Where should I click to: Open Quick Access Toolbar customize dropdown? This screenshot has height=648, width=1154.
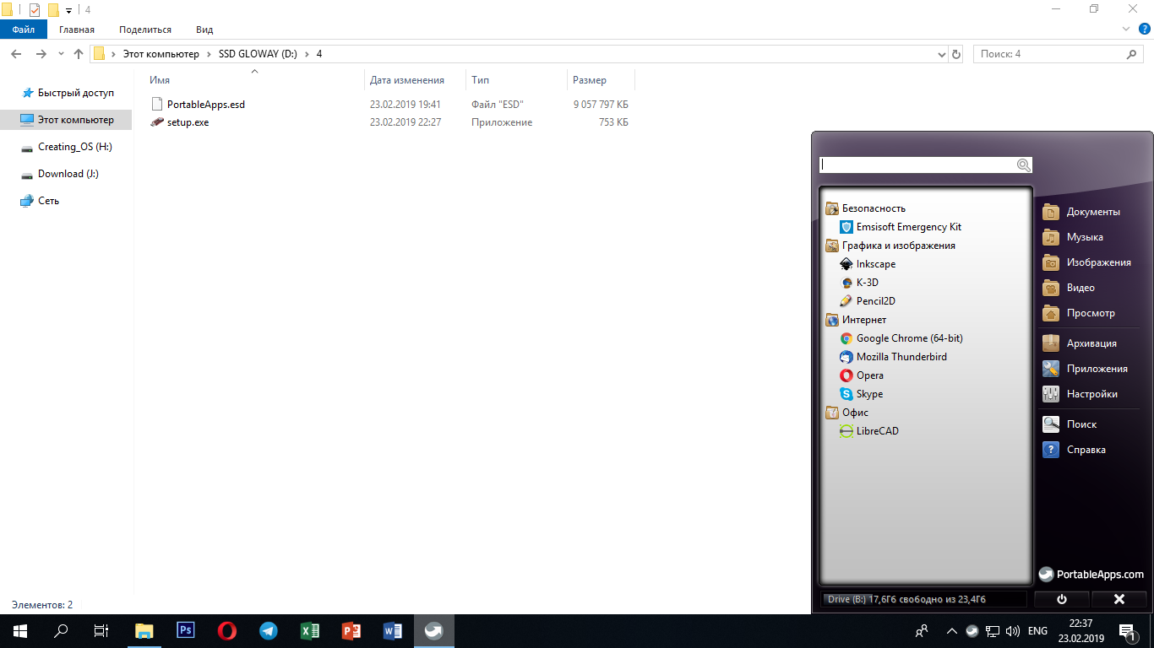[x=68, y=10]
